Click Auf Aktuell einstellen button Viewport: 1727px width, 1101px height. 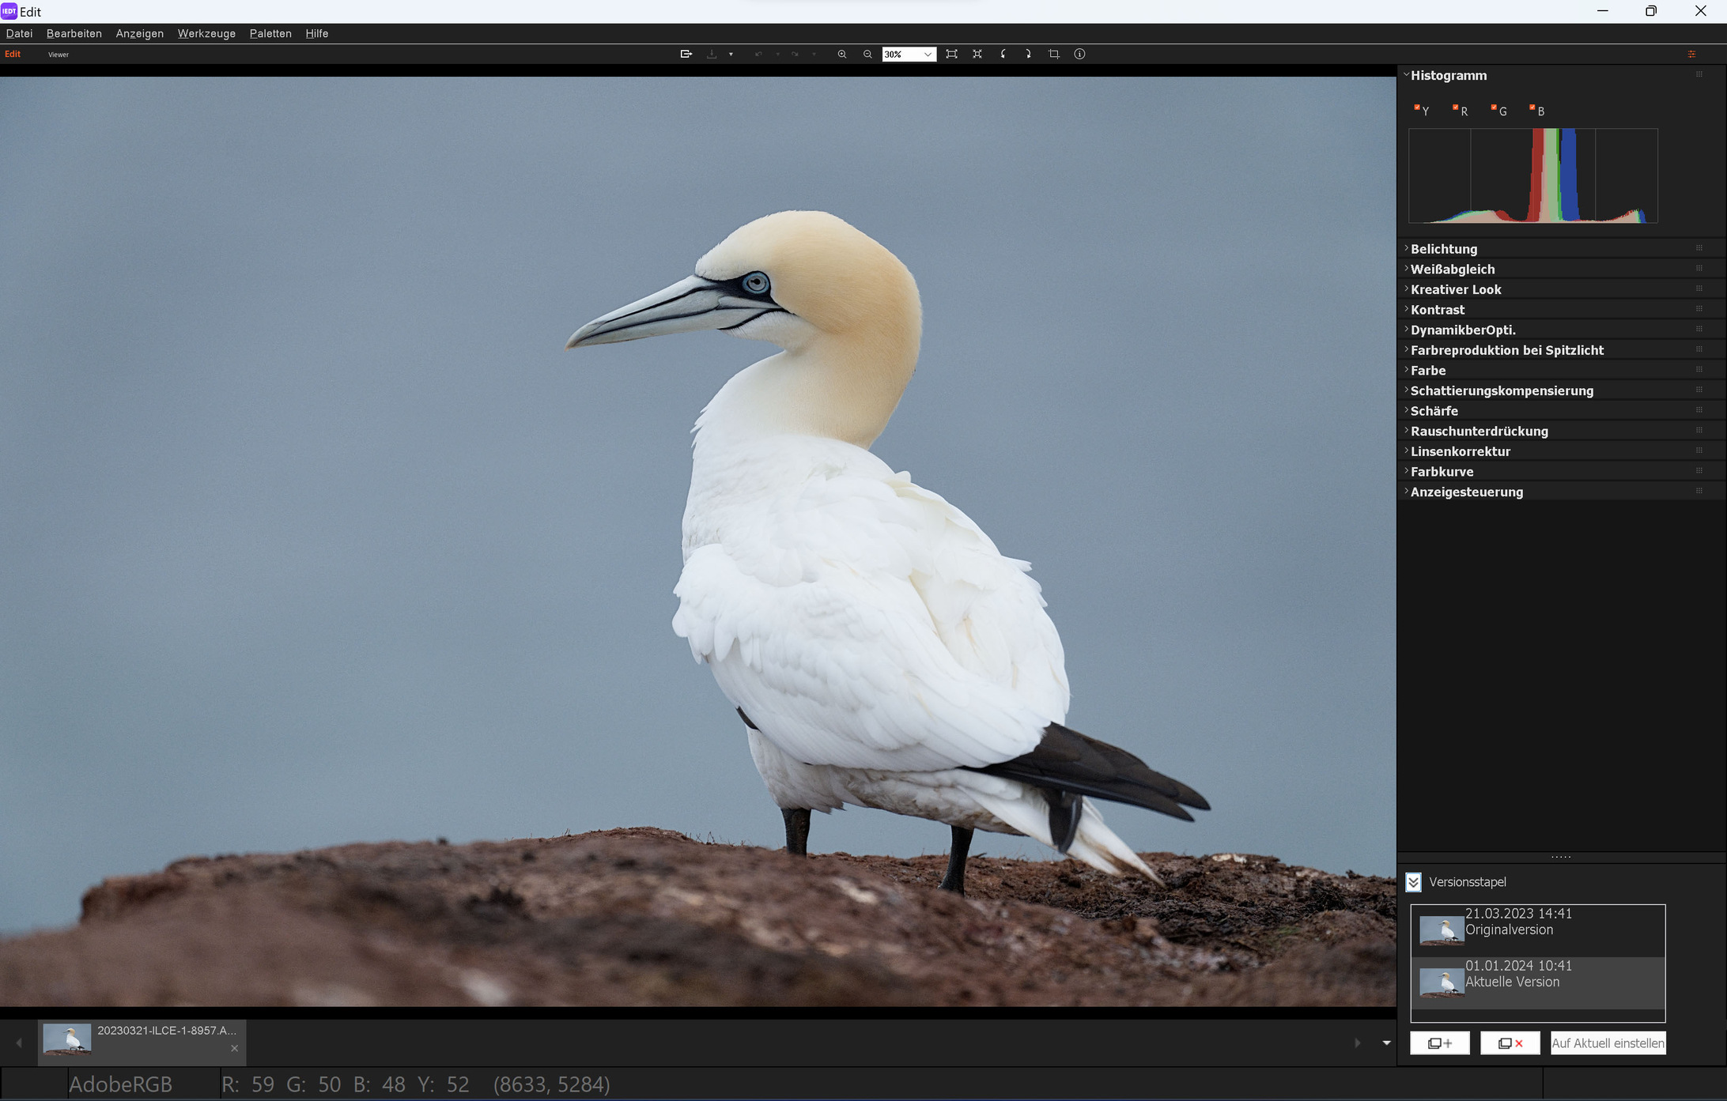[1608, 1043]
